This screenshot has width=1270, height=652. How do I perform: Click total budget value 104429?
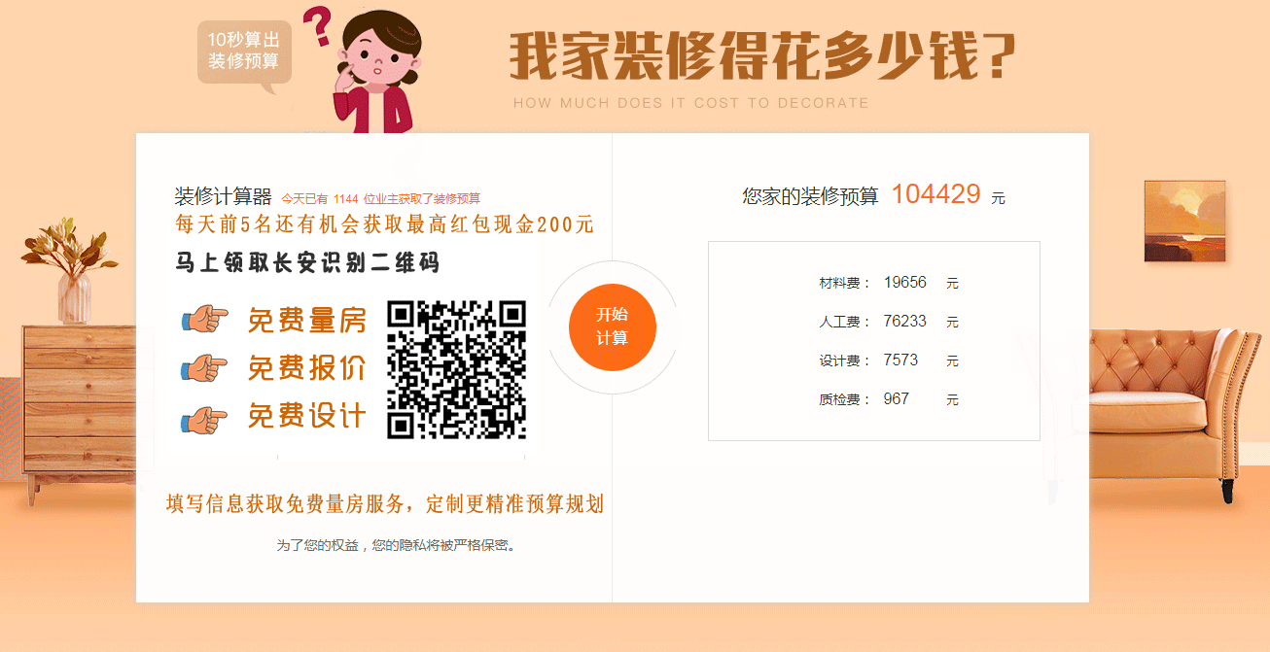[x=935, y=194]
